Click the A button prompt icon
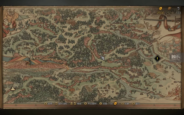 coord(46,103)
